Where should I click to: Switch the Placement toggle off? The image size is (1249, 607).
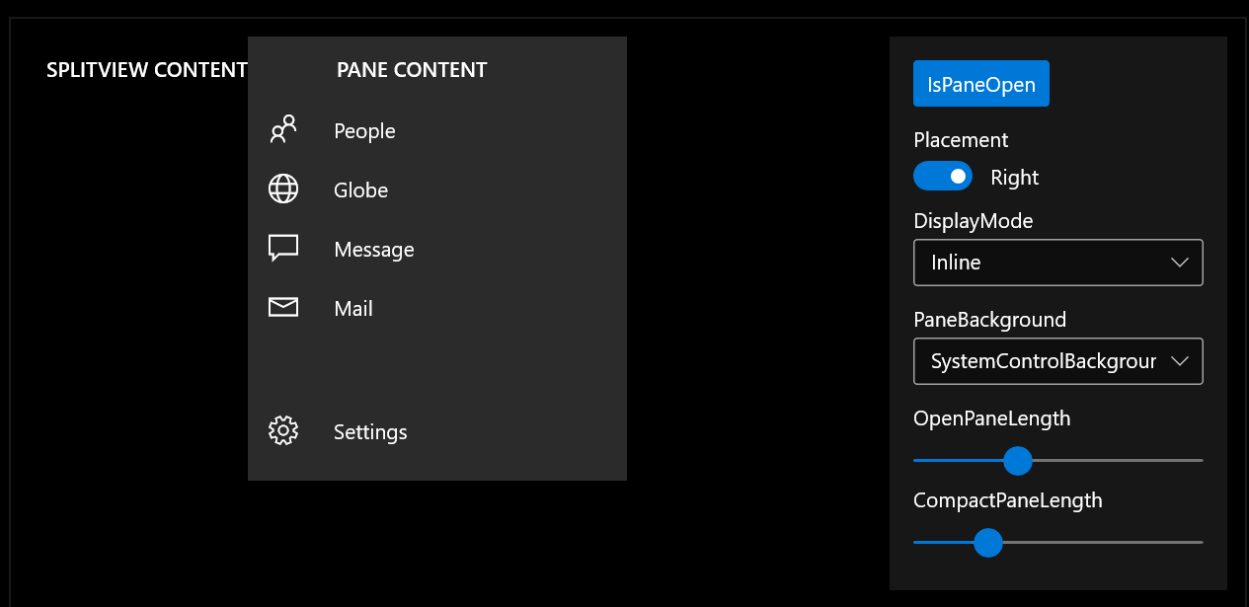click(943, 177)
